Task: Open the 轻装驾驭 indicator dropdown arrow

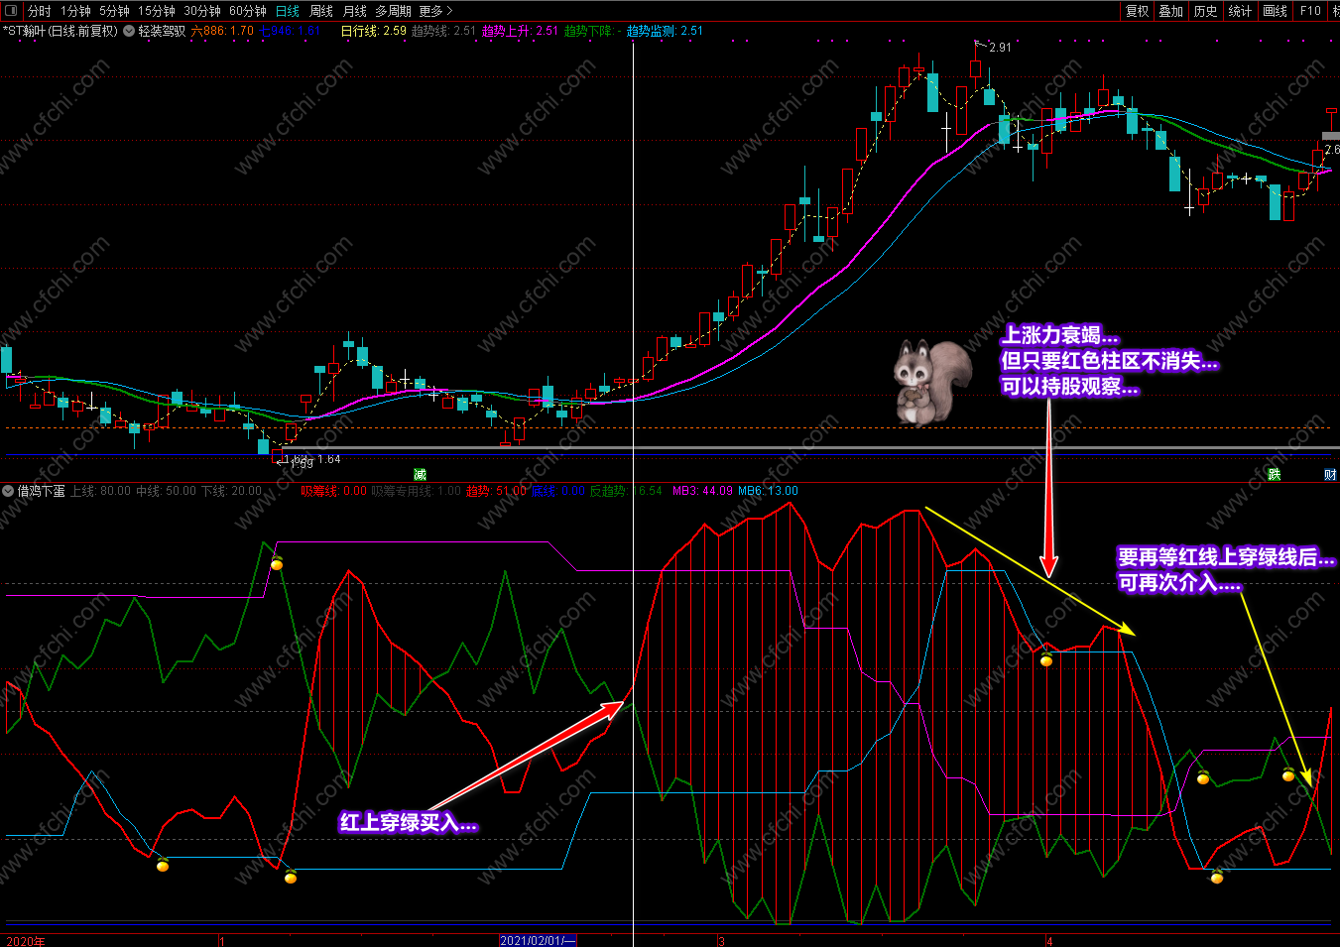Action: 129,31
